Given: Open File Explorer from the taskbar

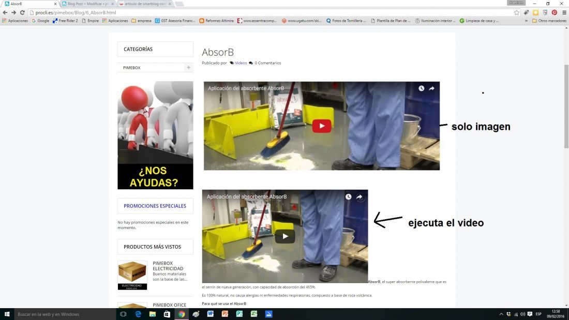Looking at the screenshot, I should [x=153, y=314].
